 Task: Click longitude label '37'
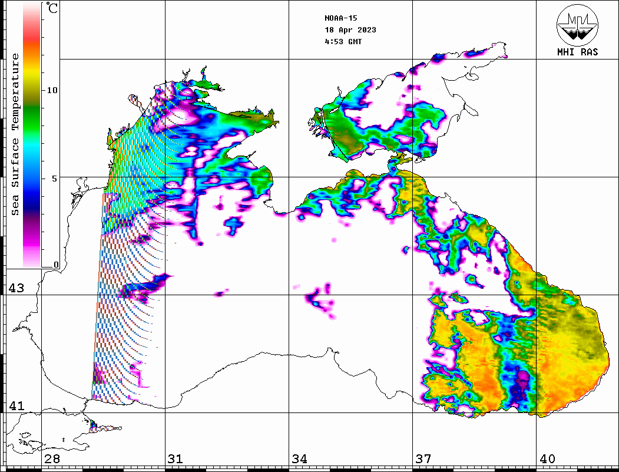click(x=423, y=459)
